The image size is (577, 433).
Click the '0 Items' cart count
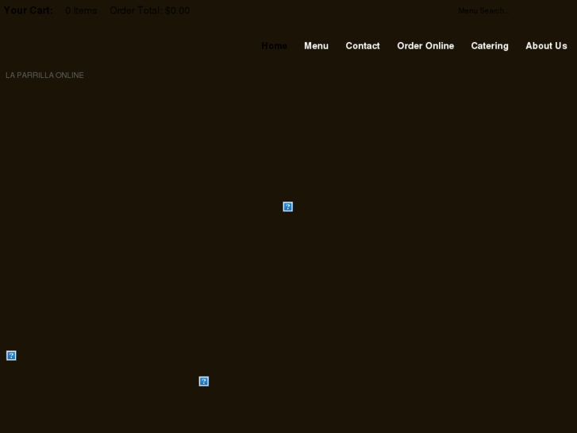(x=81, y=10)
